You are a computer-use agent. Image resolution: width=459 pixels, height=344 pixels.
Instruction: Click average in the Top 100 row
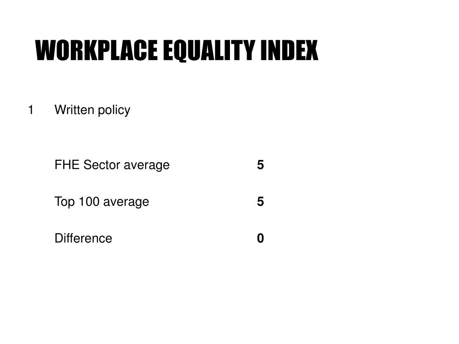126,202
